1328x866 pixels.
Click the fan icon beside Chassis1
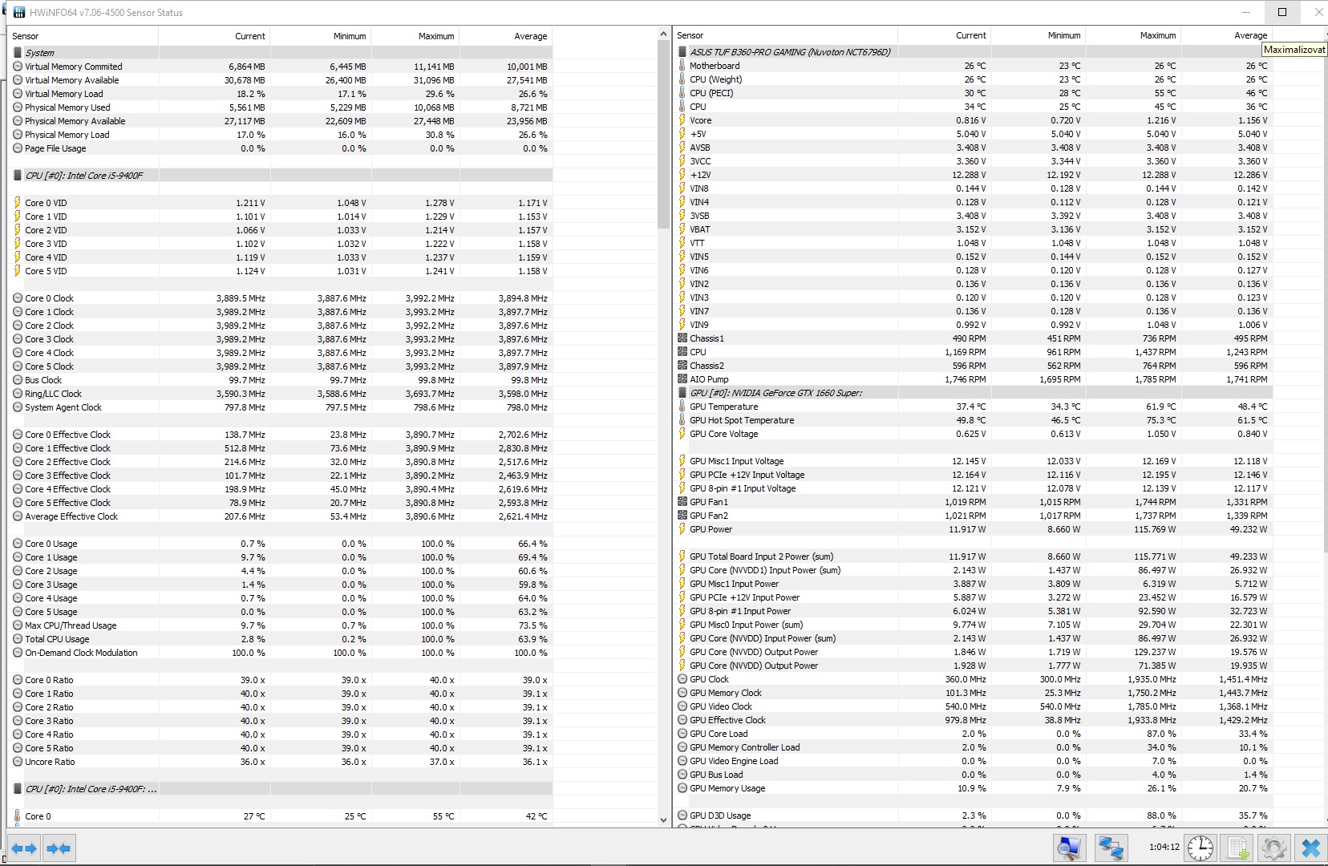click(x=682, y=338)
